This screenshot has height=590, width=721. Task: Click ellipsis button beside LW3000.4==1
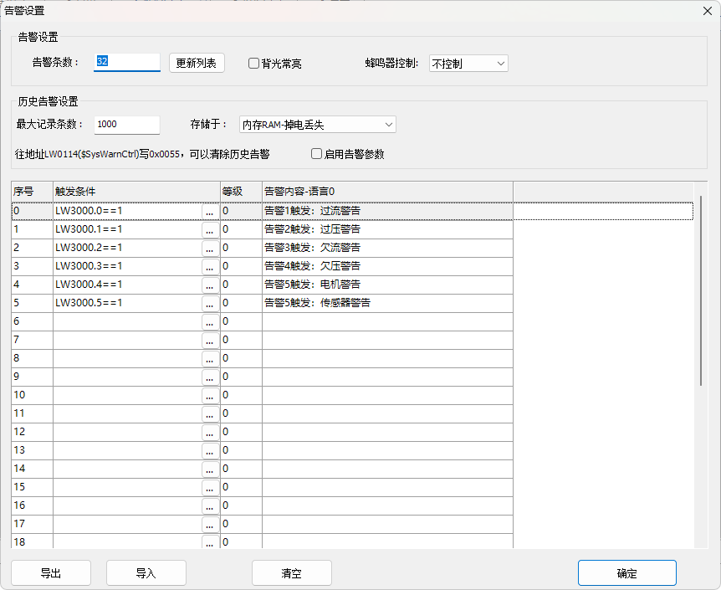coord(210,285)
